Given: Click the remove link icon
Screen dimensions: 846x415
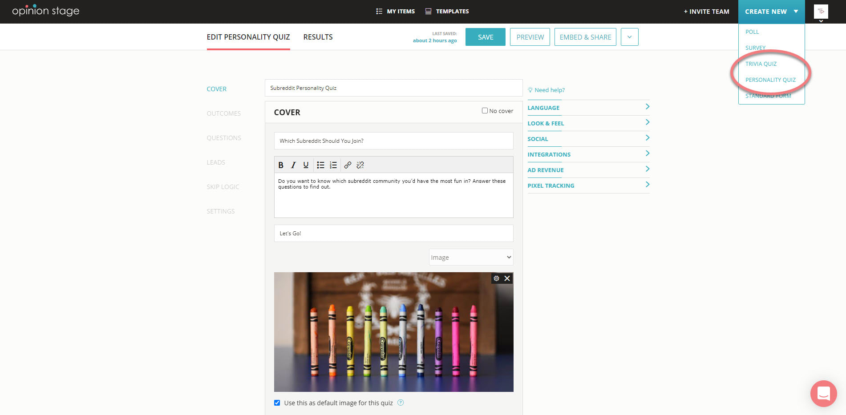Looking at the screenshot, I should [x=360, y=165].
